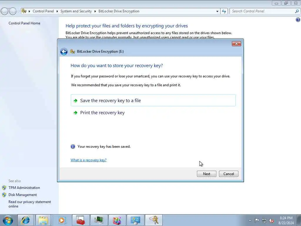Click 'How do you want to store your recovery key?'

(116, 66)
